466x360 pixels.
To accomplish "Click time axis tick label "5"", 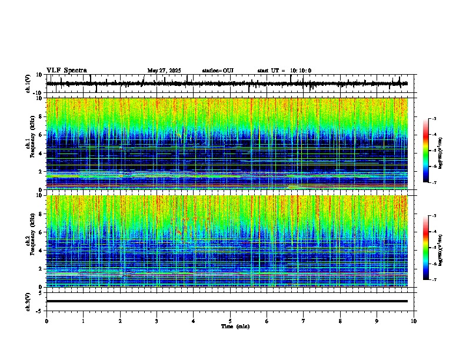I will click(x=230, y=321).
